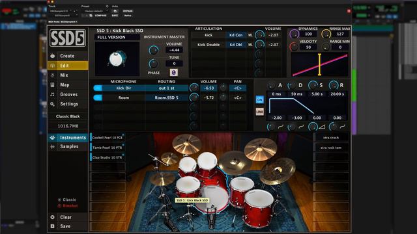Click the Map piano keys icon
The width and height of the screenshot is (417, 234).
[x=53, y=84]
